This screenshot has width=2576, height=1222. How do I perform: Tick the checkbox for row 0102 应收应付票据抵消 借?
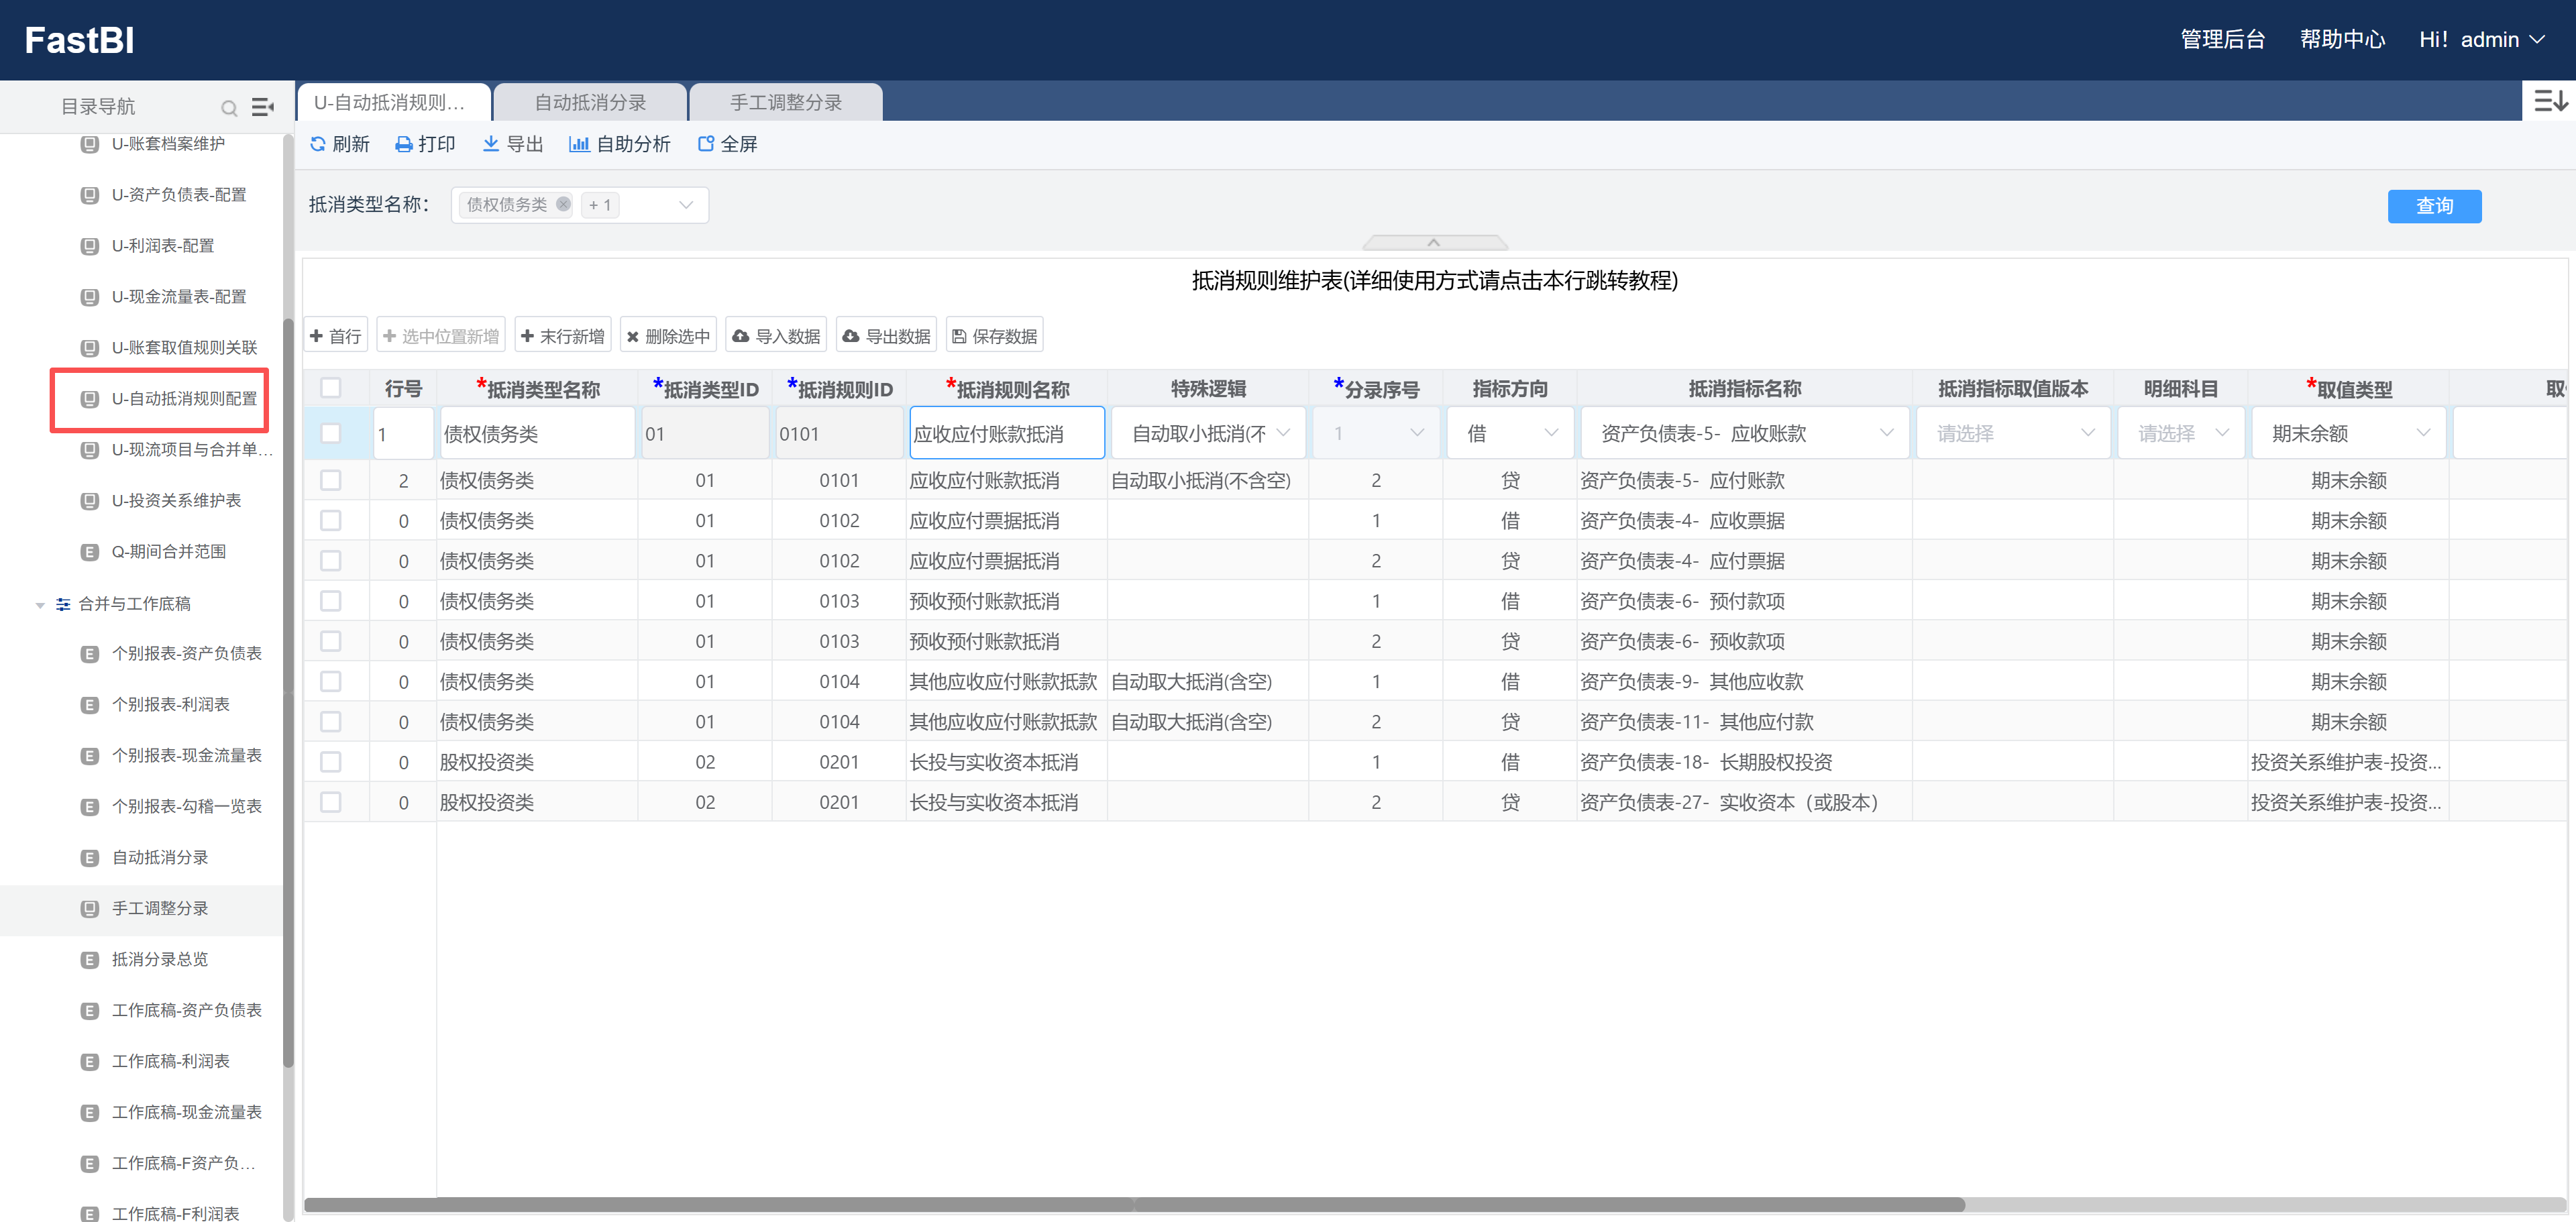pyautogui.click(x=330, y=520)
